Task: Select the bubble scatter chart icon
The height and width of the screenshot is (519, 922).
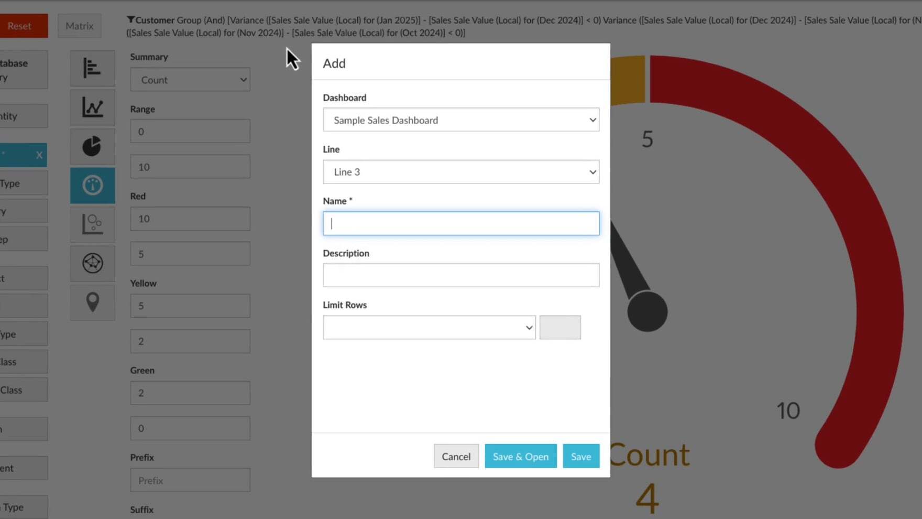Action: point(93,224)
